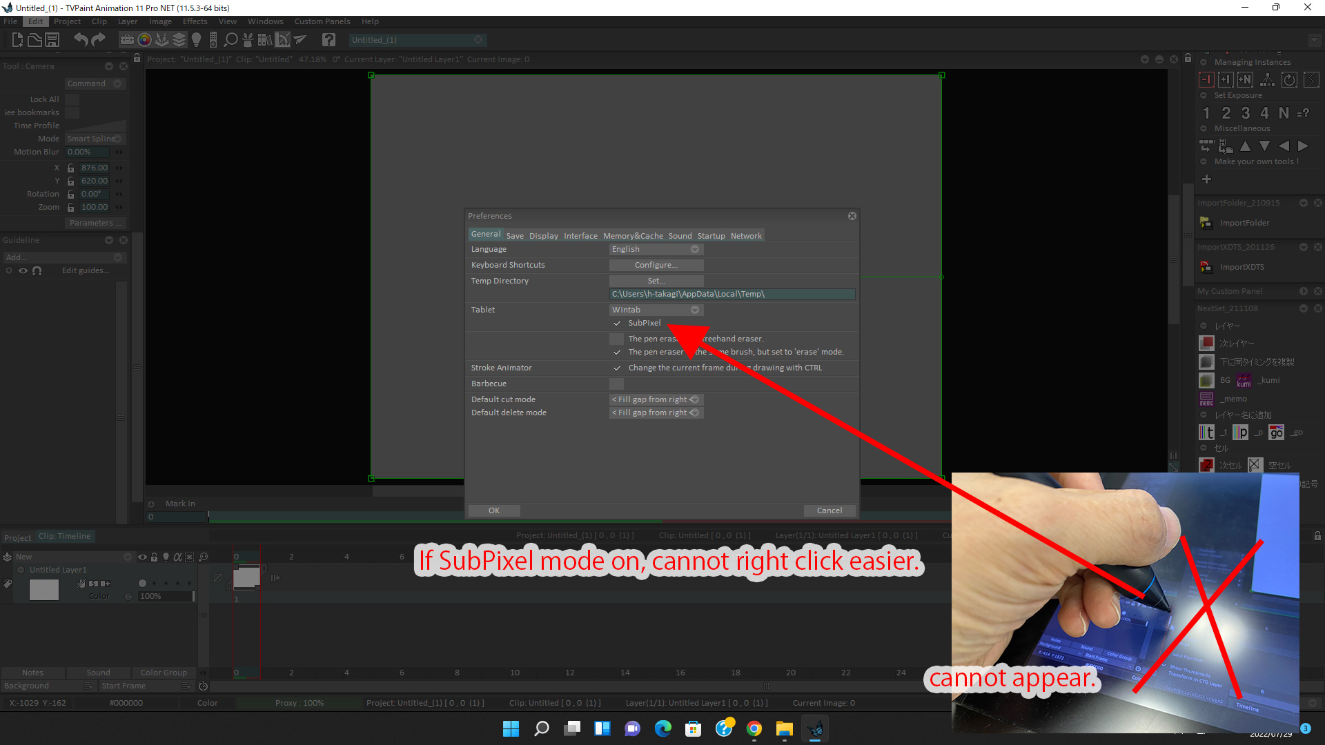
Task: Open the Default cut mode dropdown
Action: tap(656, 400)
